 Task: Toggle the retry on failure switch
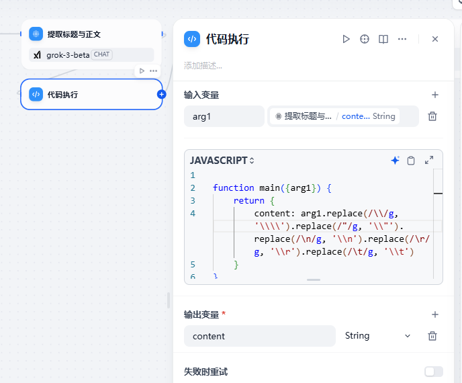click(x=434, y=372)
